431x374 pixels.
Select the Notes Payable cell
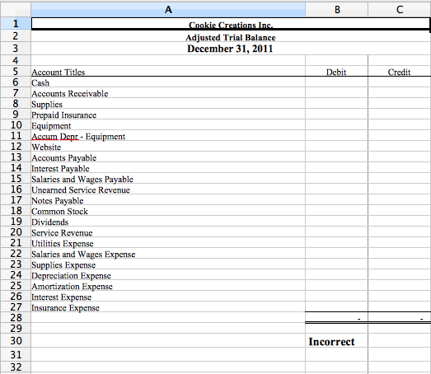[168, 200]
